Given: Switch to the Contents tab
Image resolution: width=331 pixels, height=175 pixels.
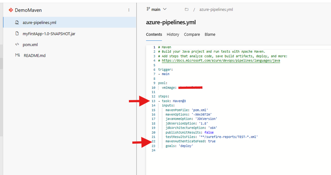Looking at the screenshot, I should pyautogui.click(x=154, y=34).
